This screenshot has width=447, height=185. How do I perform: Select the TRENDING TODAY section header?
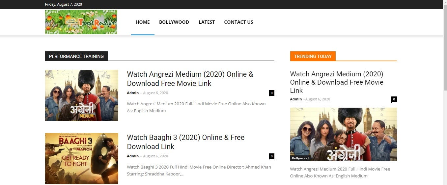[313, 56]
